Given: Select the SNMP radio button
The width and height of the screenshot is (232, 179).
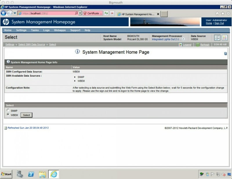Looking at the screenshot, I should tap(8, 111).
